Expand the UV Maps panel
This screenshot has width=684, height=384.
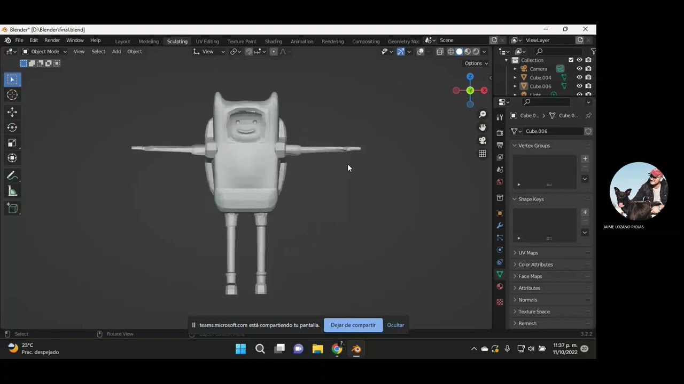point(515,253)
